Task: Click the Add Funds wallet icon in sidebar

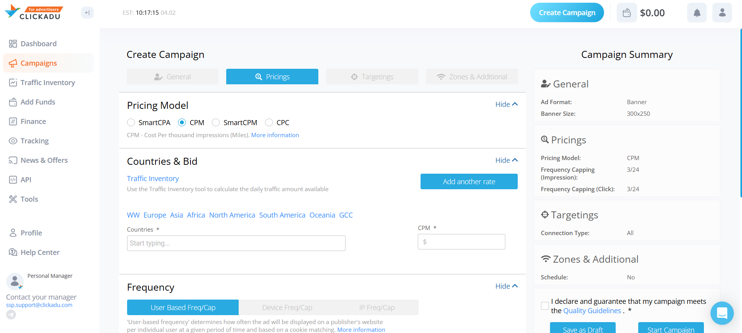Action: coord(13,102)
